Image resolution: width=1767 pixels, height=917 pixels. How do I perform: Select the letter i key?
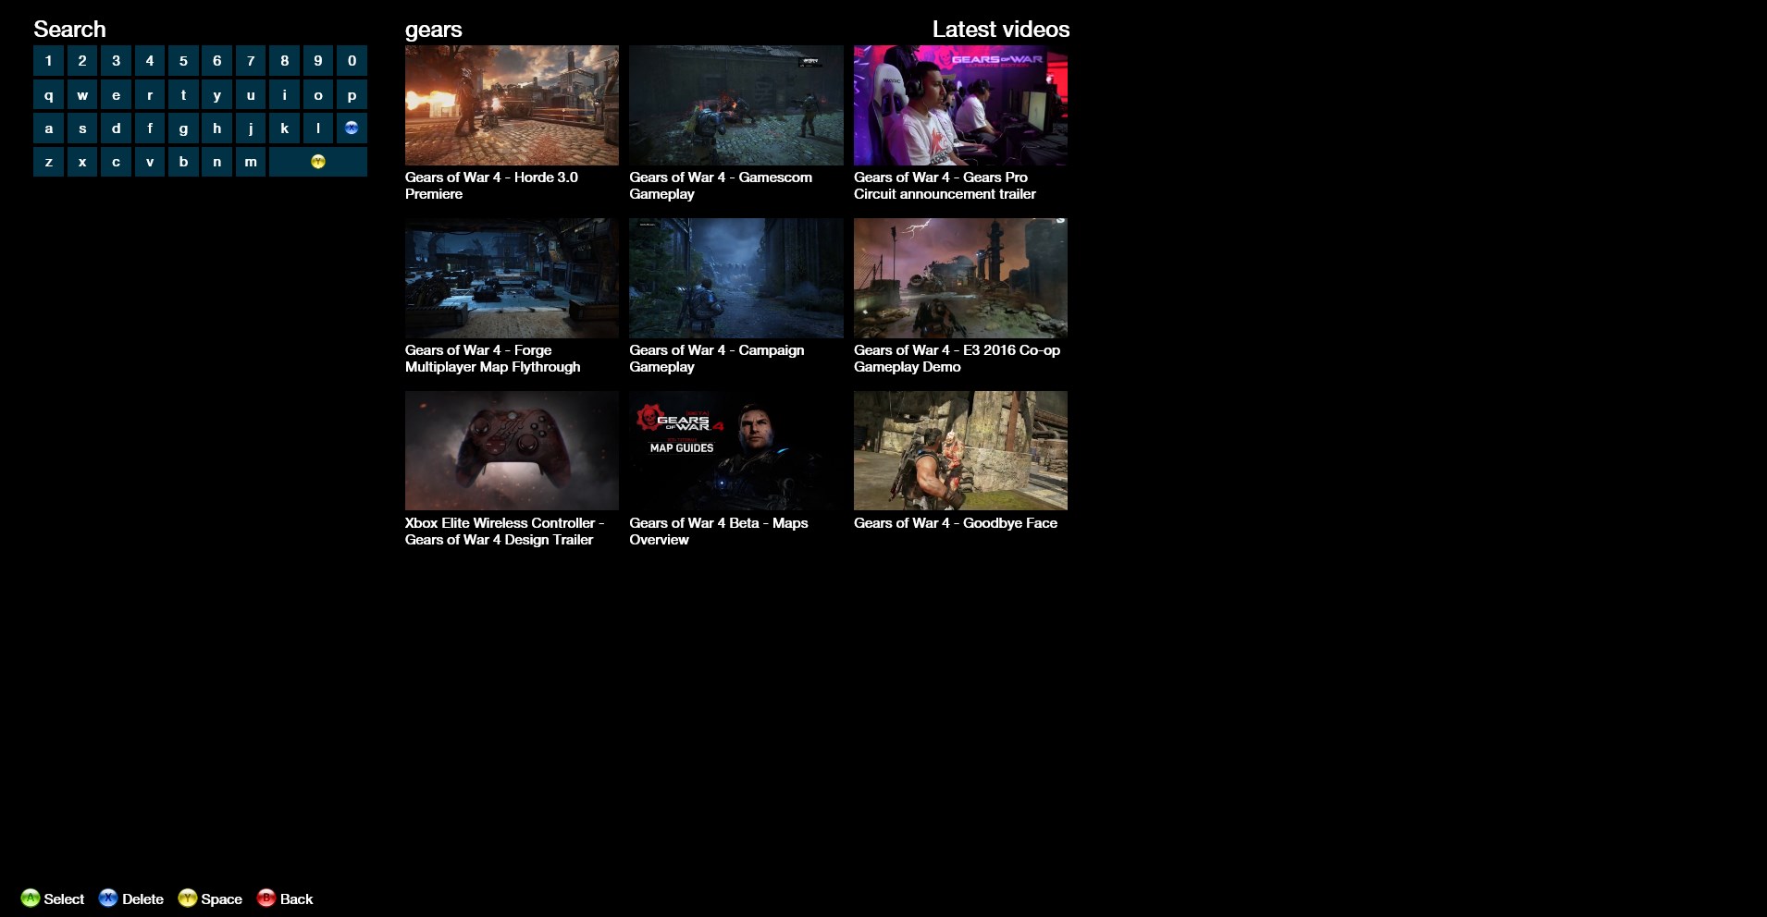coord(284,94)
